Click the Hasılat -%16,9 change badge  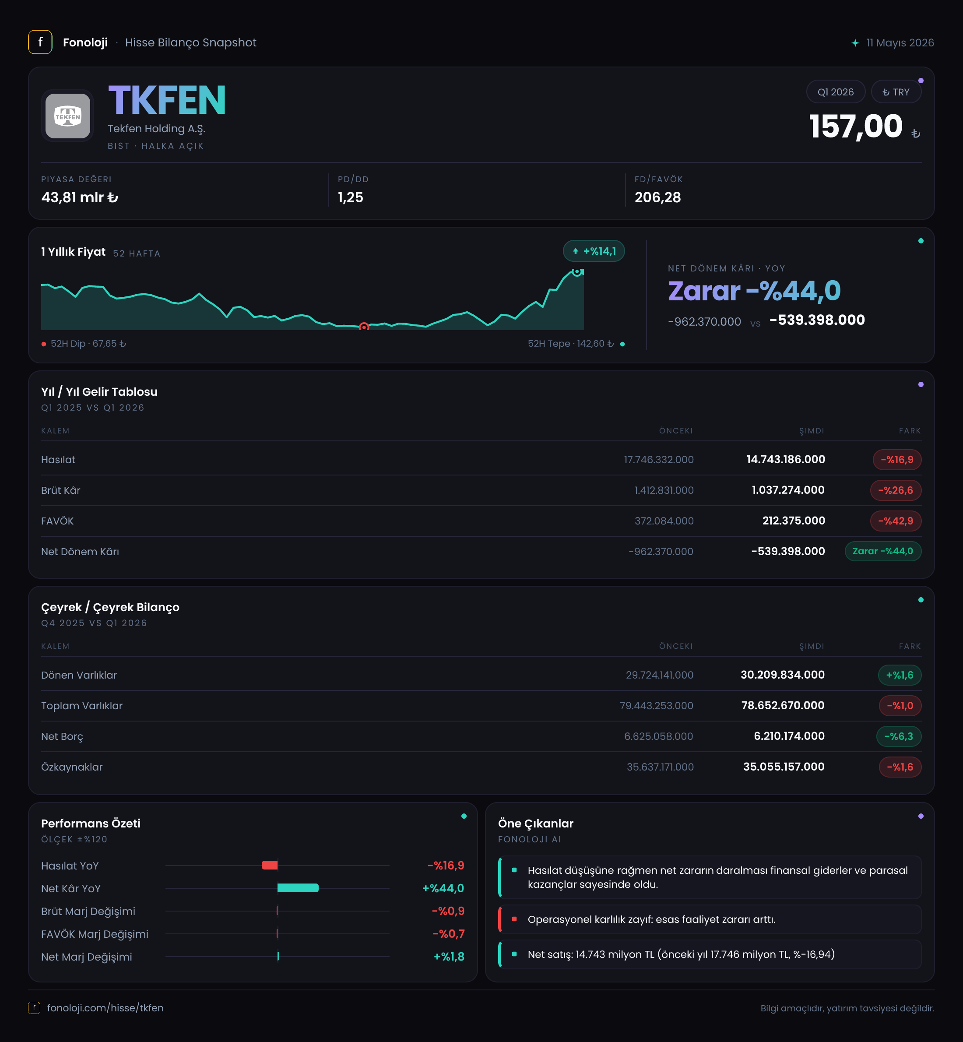(x=897, y=460)
